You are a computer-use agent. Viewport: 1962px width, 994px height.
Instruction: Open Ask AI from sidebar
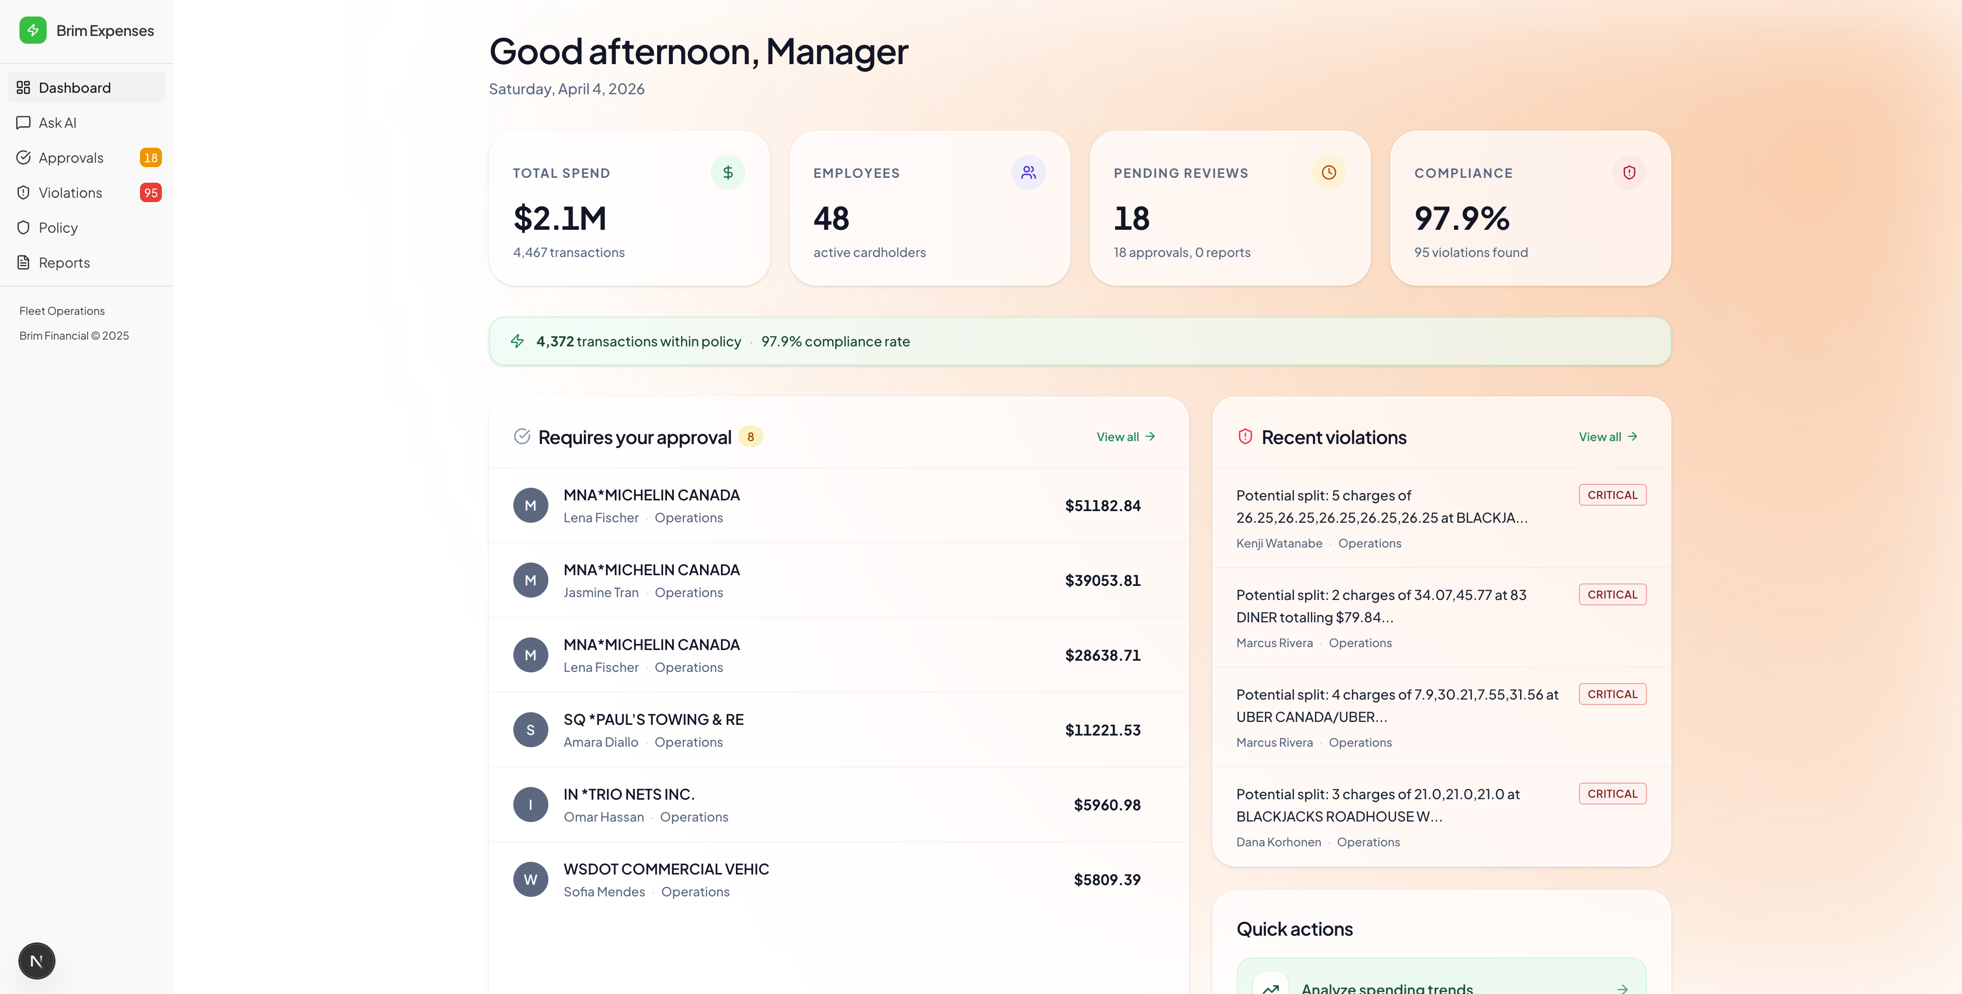point(57,122)
